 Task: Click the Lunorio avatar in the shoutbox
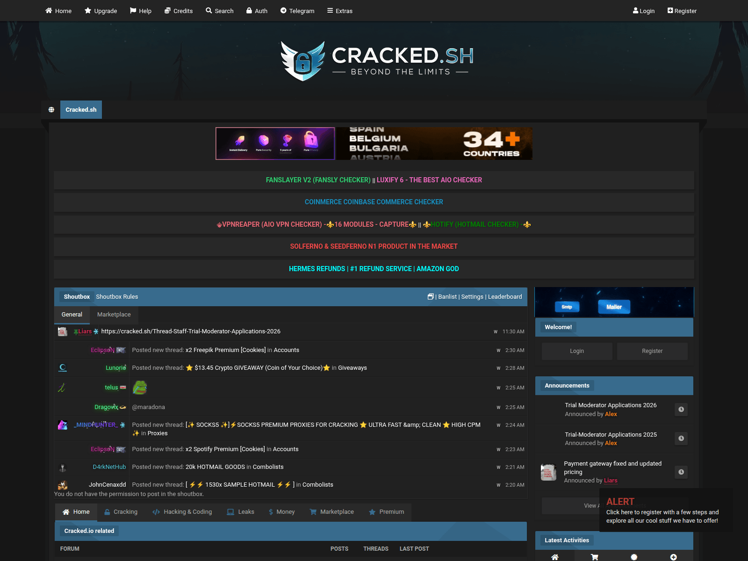(63, 368)
